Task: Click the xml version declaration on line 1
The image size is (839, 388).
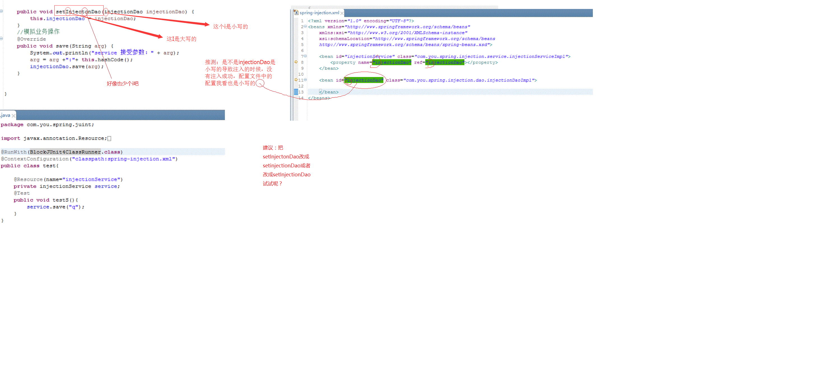Action: click(x=361, y=21)
